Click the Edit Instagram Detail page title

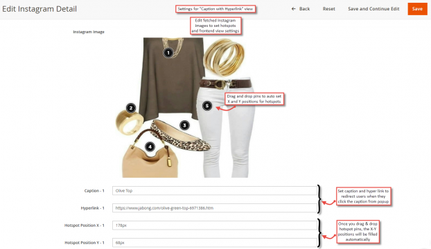(39, 9)
